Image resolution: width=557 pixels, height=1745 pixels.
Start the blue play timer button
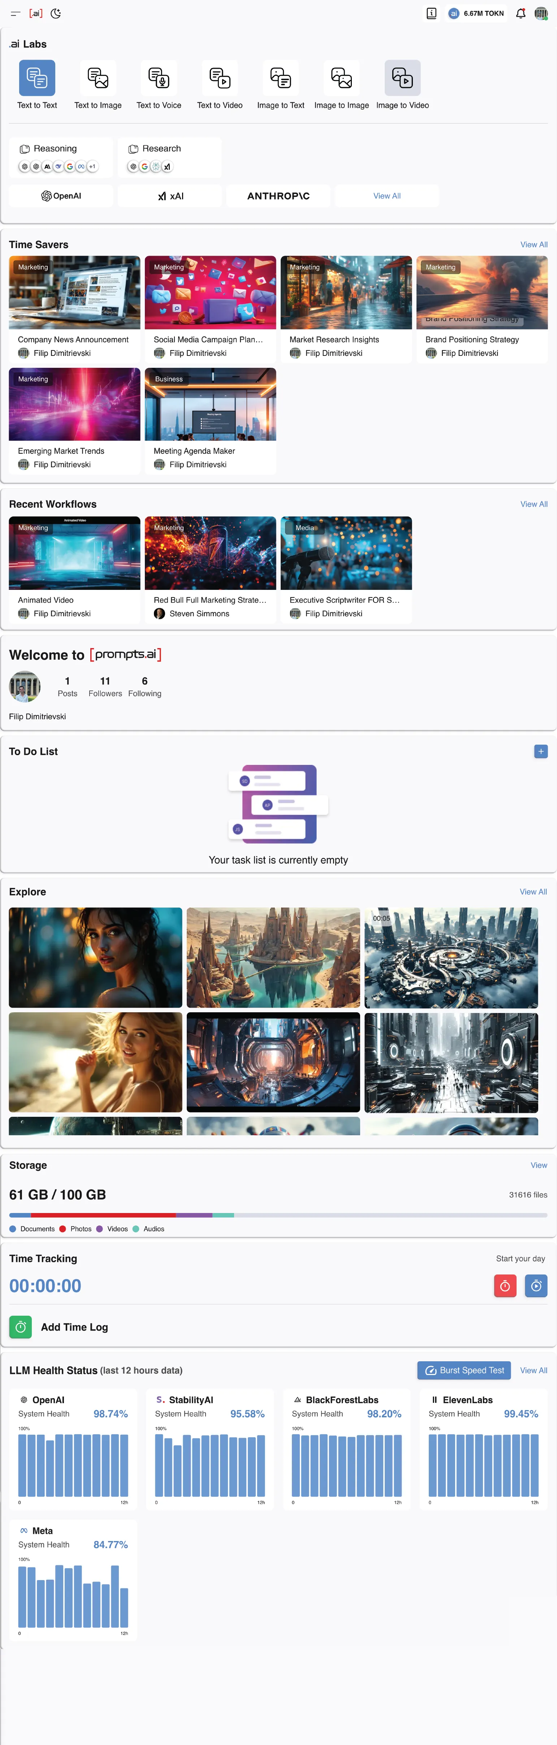pyautogui.click(x=536, y=1286)
